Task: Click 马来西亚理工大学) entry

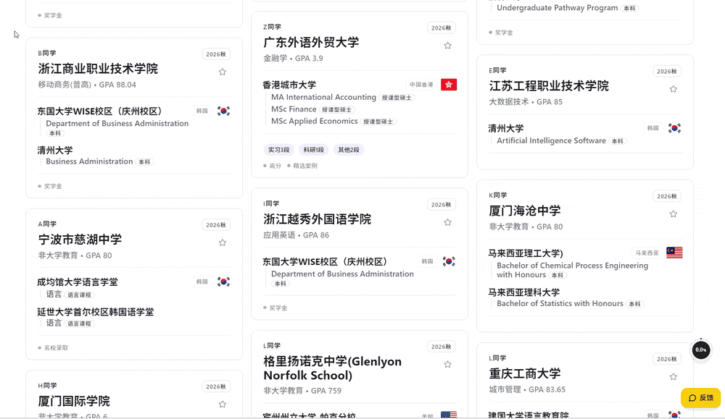Action: (526, 253)
